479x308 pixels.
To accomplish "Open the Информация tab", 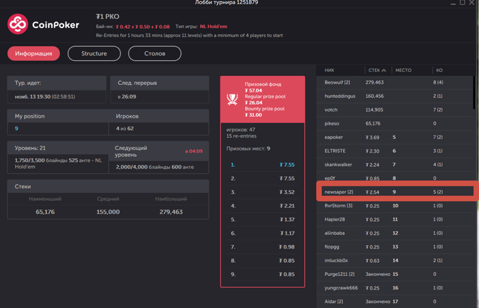I will pyautogui.click(x=34, y=53).
